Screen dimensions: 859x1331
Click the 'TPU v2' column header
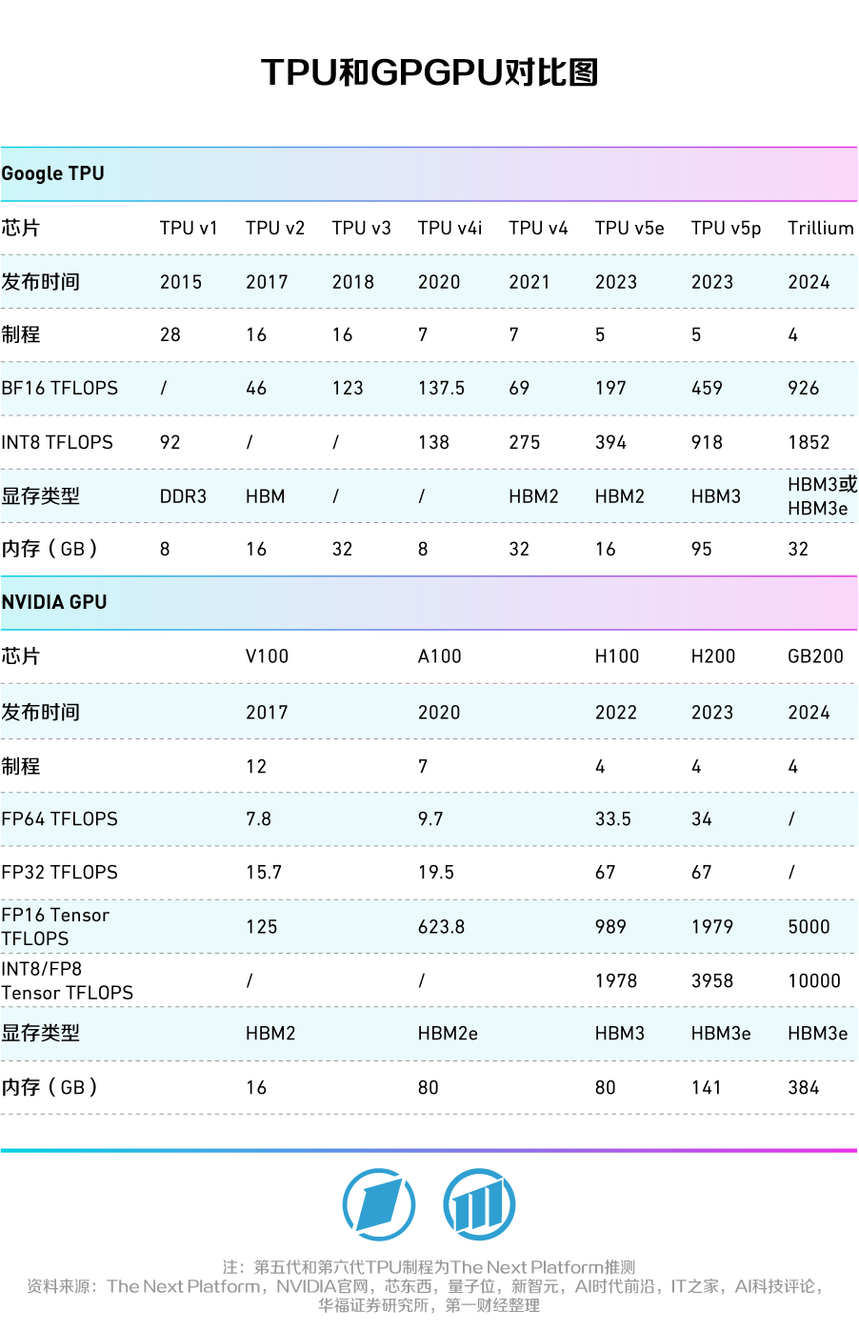pos(275,228)
